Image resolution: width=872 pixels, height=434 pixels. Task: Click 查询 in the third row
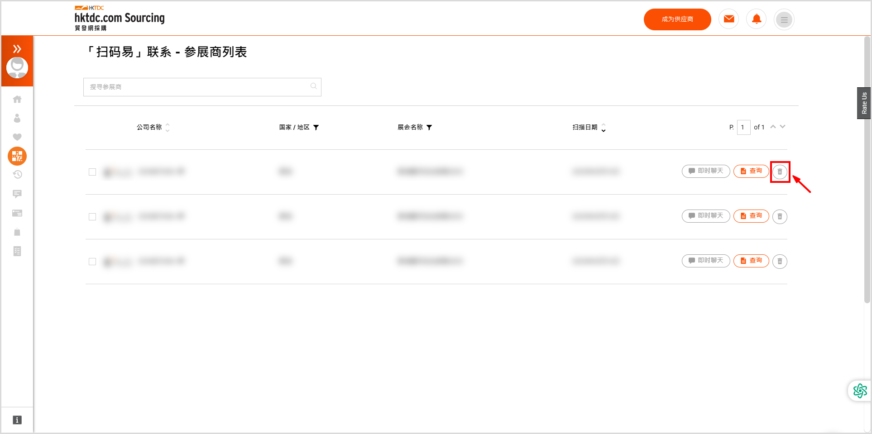751,261
